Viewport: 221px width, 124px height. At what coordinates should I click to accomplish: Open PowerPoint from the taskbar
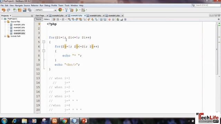point(84,121)
